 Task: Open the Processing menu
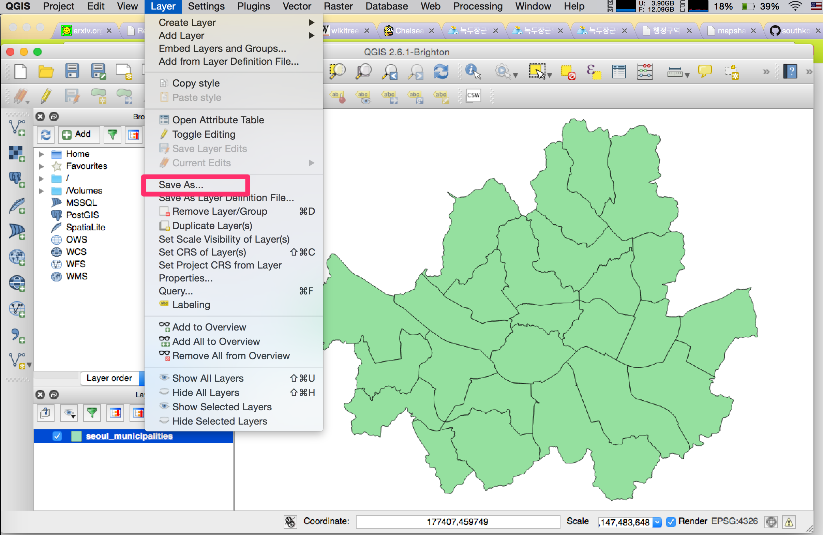click(478, 6)
